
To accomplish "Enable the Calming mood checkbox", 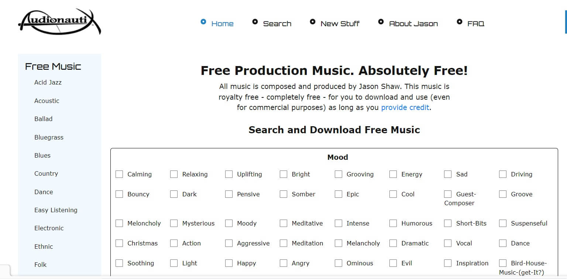I will [x=119, y=174].
